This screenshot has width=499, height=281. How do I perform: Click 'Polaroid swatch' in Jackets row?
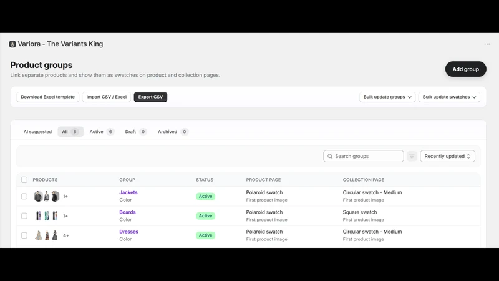coord(264,192)
